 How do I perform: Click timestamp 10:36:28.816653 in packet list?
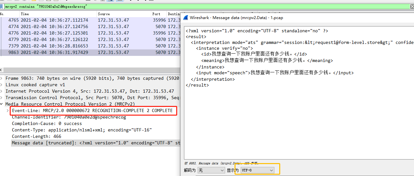coord(54,46)
